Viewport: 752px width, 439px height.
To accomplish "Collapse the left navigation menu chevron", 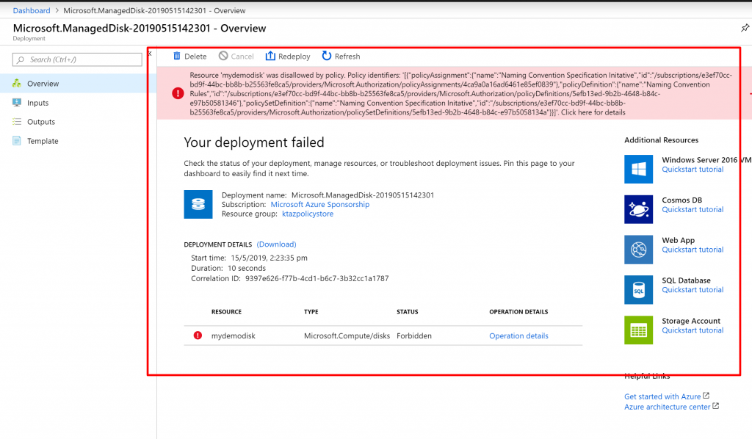I will pos(149,54).
